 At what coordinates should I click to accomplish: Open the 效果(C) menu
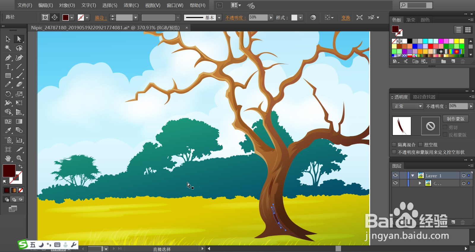click(131, 5)
